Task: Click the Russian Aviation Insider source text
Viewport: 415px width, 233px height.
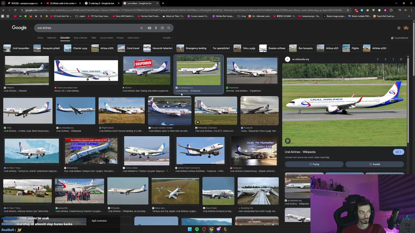Action: 162,128
